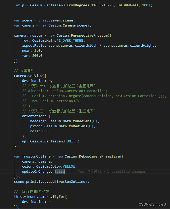Click 'this.viewer.scene' in the scene declaration
The height and width of the screenshot is (209, 170).
56,20
